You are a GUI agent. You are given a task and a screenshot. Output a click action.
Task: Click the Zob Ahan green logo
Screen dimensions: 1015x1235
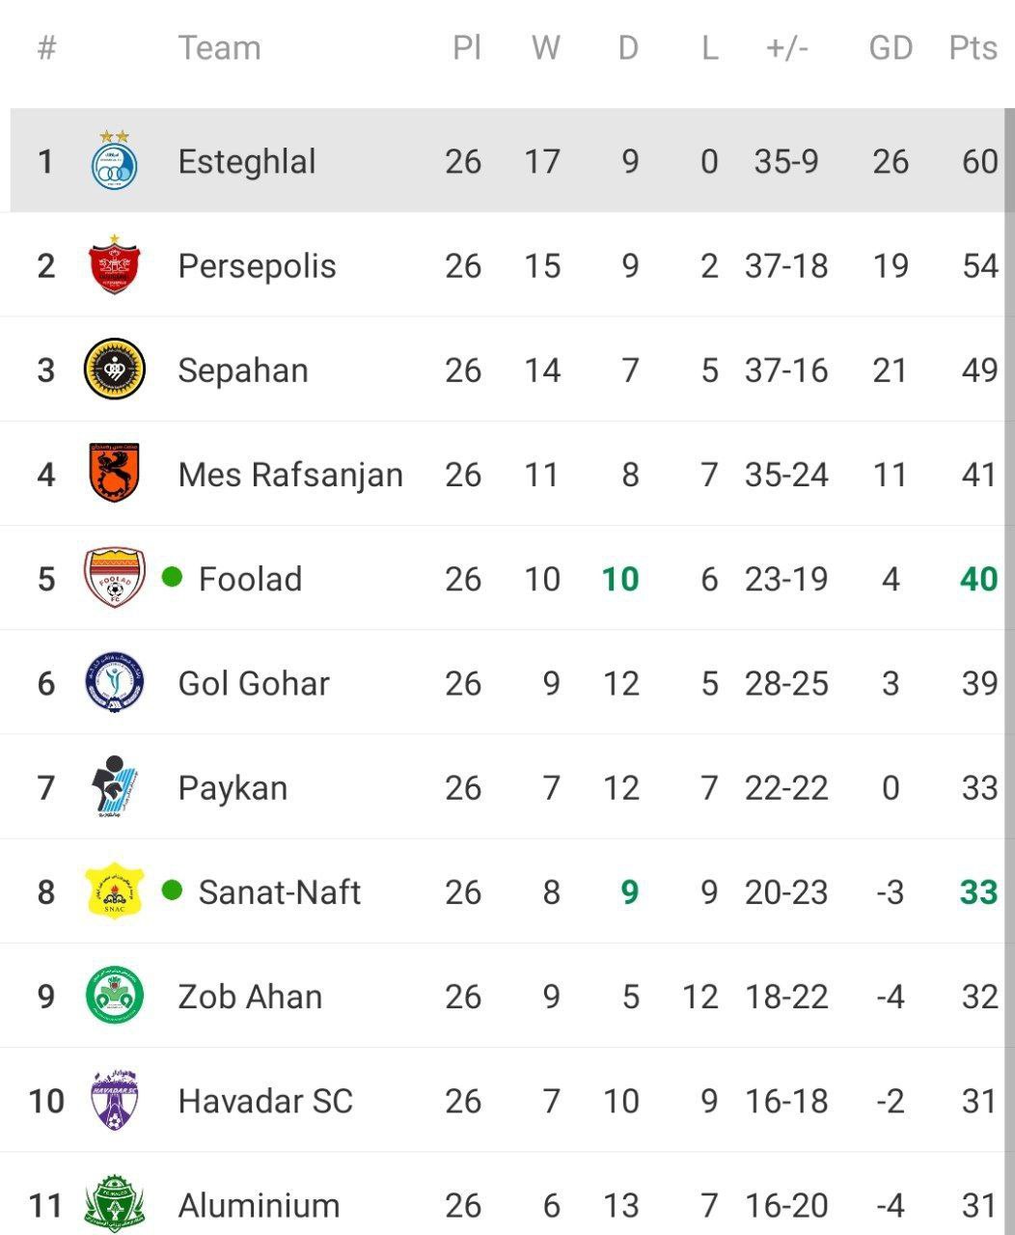tap(114, 996)
